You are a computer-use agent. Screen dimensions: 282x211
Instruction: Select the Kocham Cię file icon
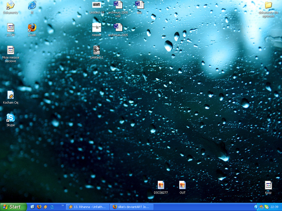(11, 97)
